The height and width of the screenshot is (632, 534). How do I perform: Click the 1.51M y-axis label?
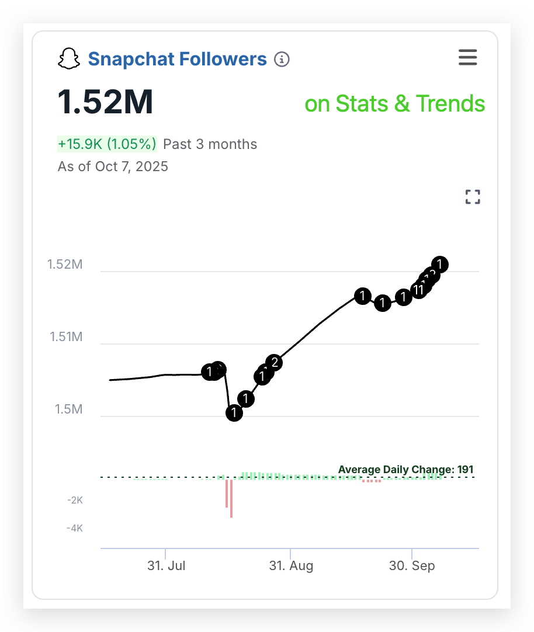coord(65,337)
